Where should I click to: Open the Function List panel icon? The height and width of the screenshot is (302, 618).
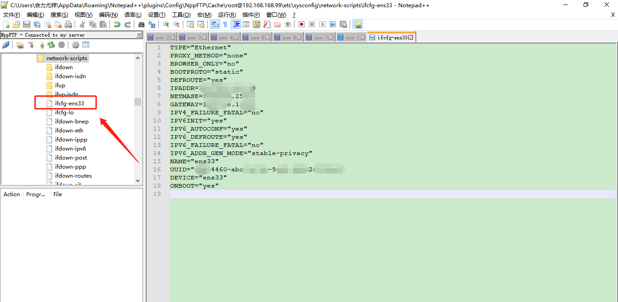(x=266, y=24)
